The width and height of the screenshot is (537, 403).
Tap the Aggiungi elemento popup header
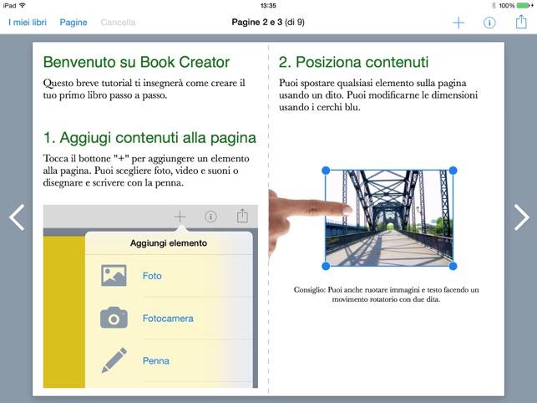[x=169, y=243]
